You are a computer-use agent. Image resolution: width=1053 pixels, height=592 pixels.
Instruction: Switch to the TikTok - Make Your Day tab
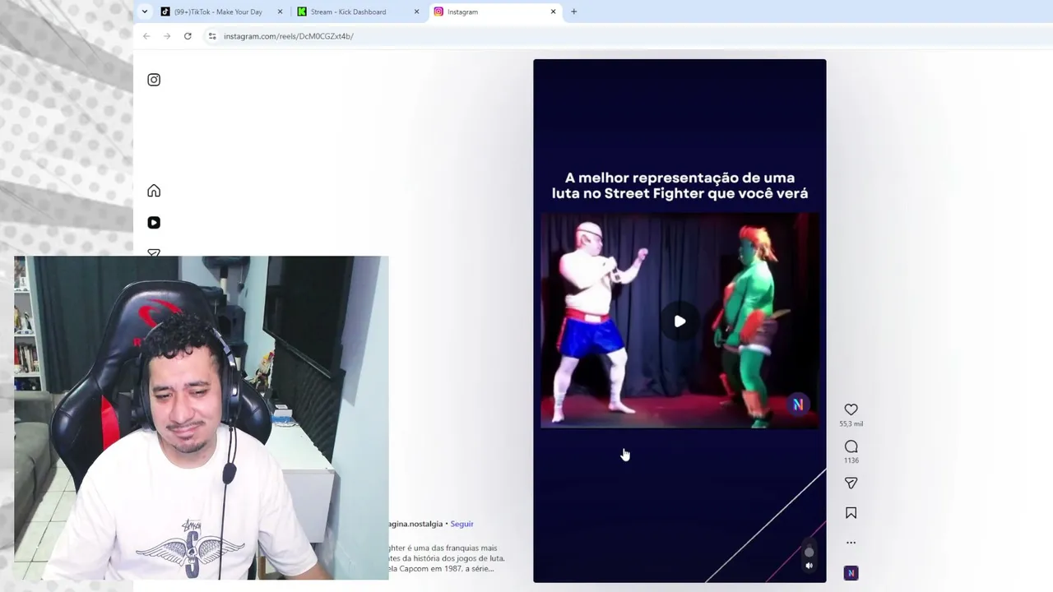[x=218, y=12]
